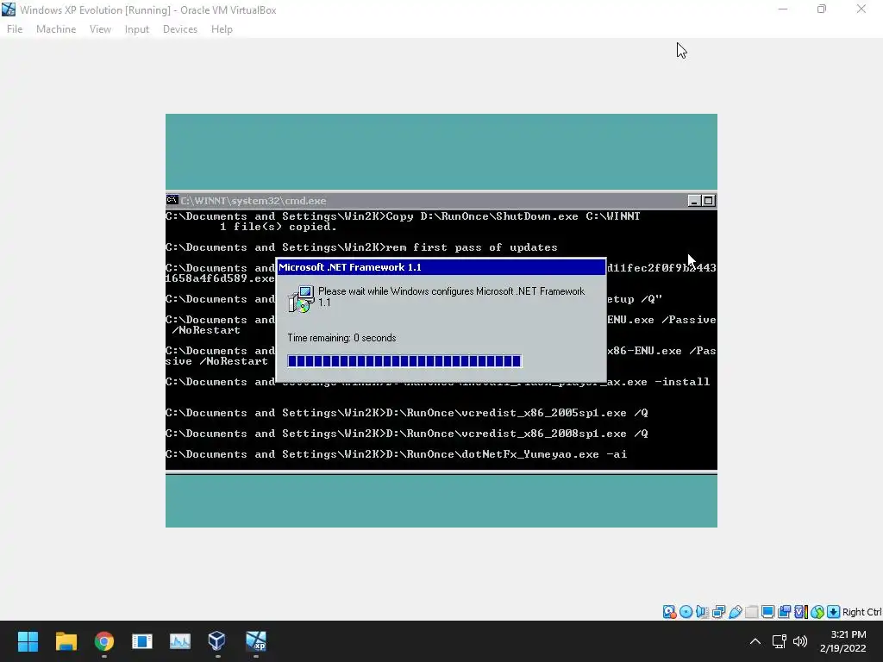Screen dimensions: 883x662
Task: Click the network adapter indicator icon
Action: 718,612
